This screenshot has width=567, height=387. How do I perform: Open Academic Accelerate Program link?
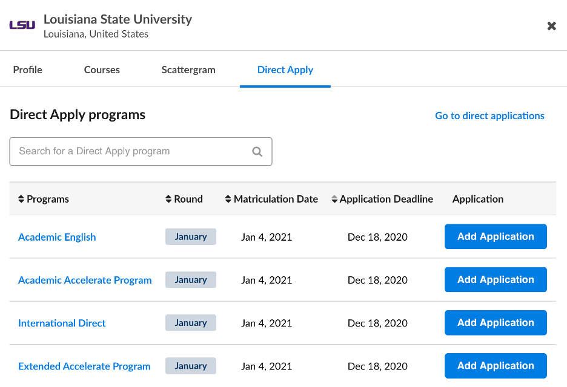(x=85, y=280)
